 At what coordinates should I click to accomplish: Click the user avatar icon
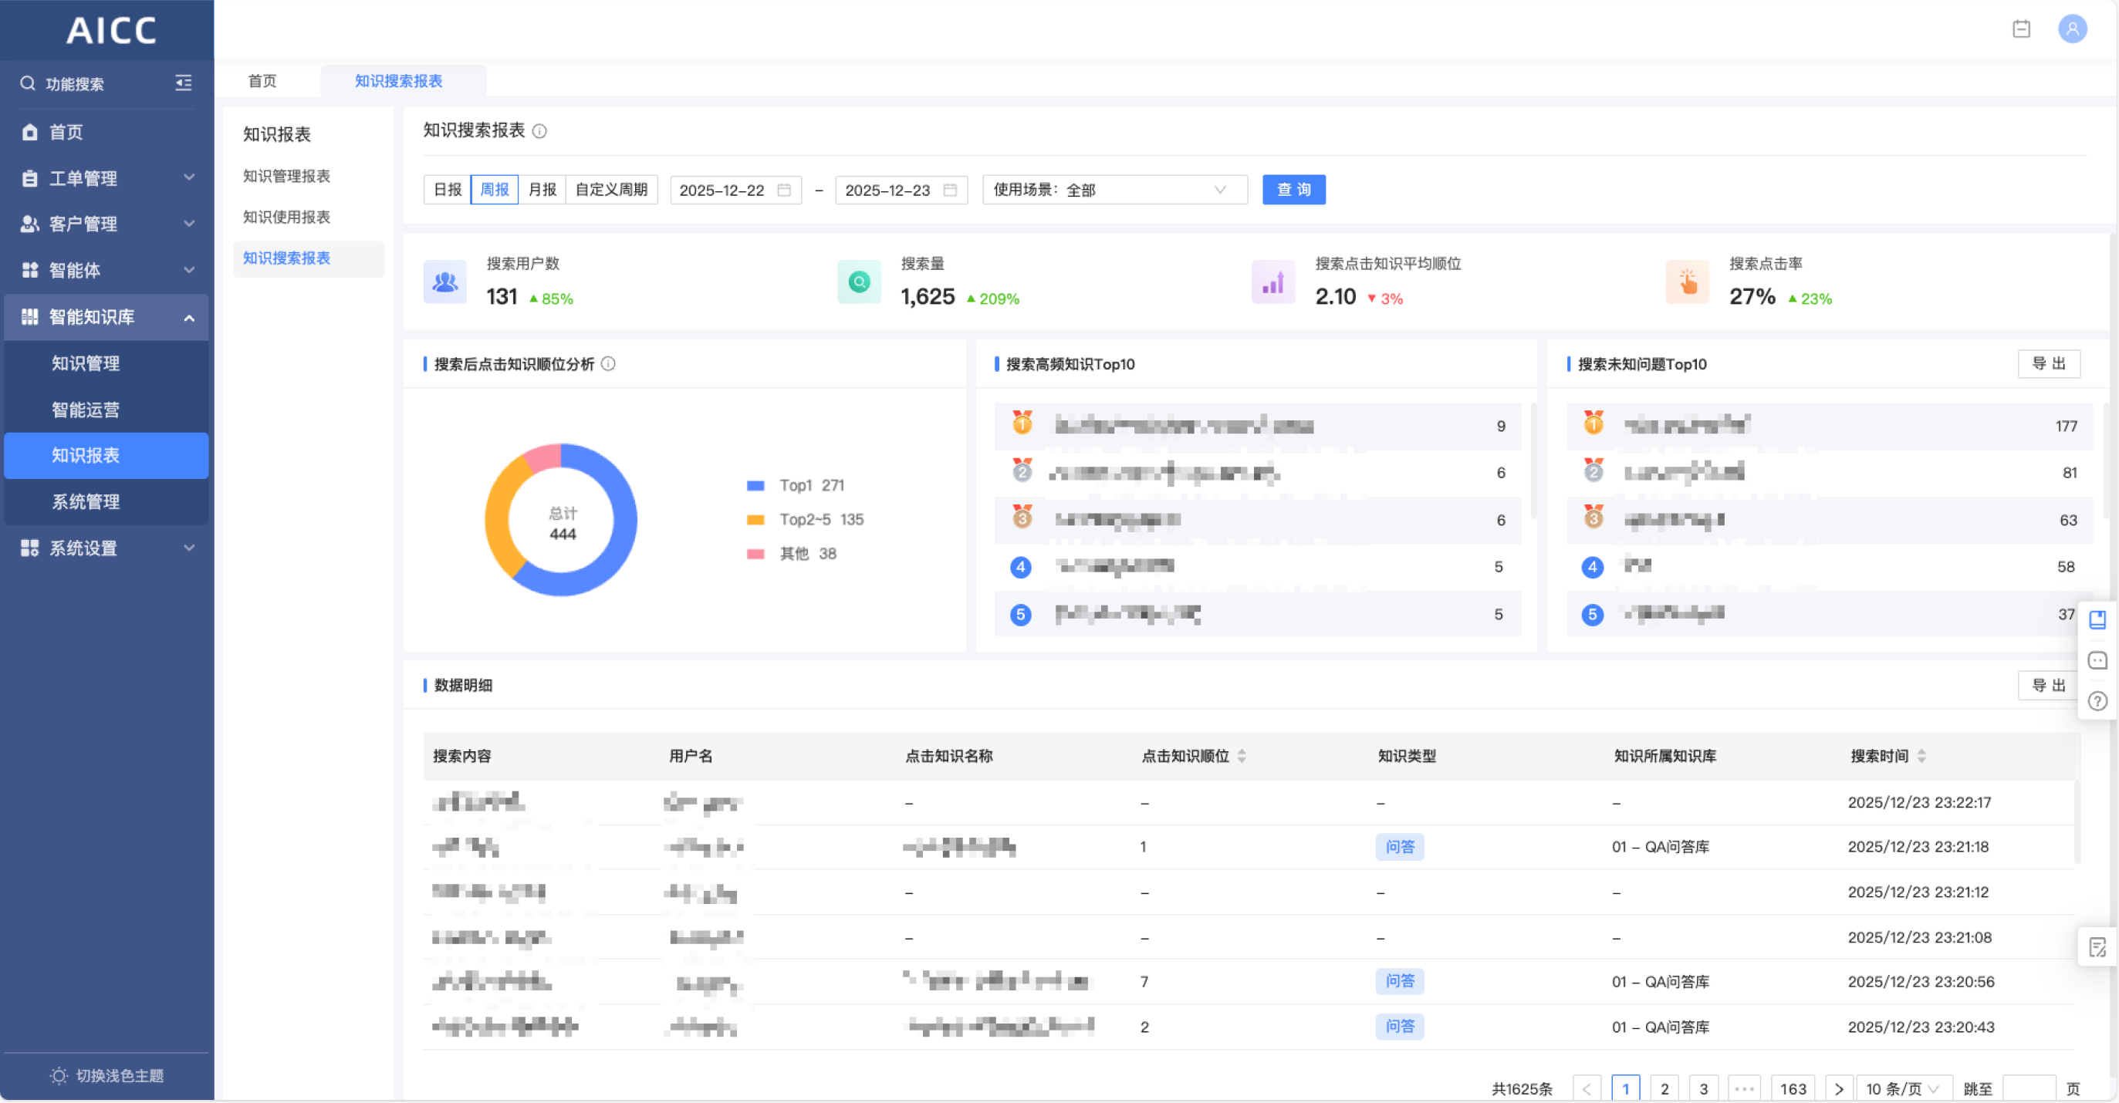pos(2071,29)
